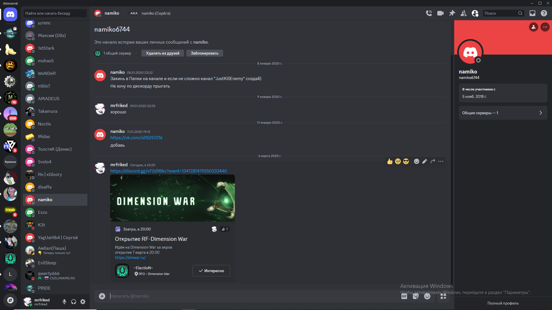This screenshot has width=552, height=310.
Task: Edit the last message
Action: [x=425, y=161]
